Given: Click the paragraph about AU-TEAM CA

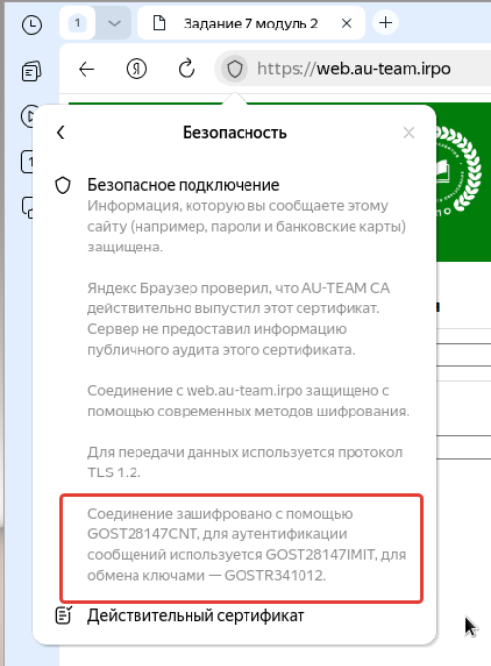Looking at the screenshot, I should coord(239,318).
